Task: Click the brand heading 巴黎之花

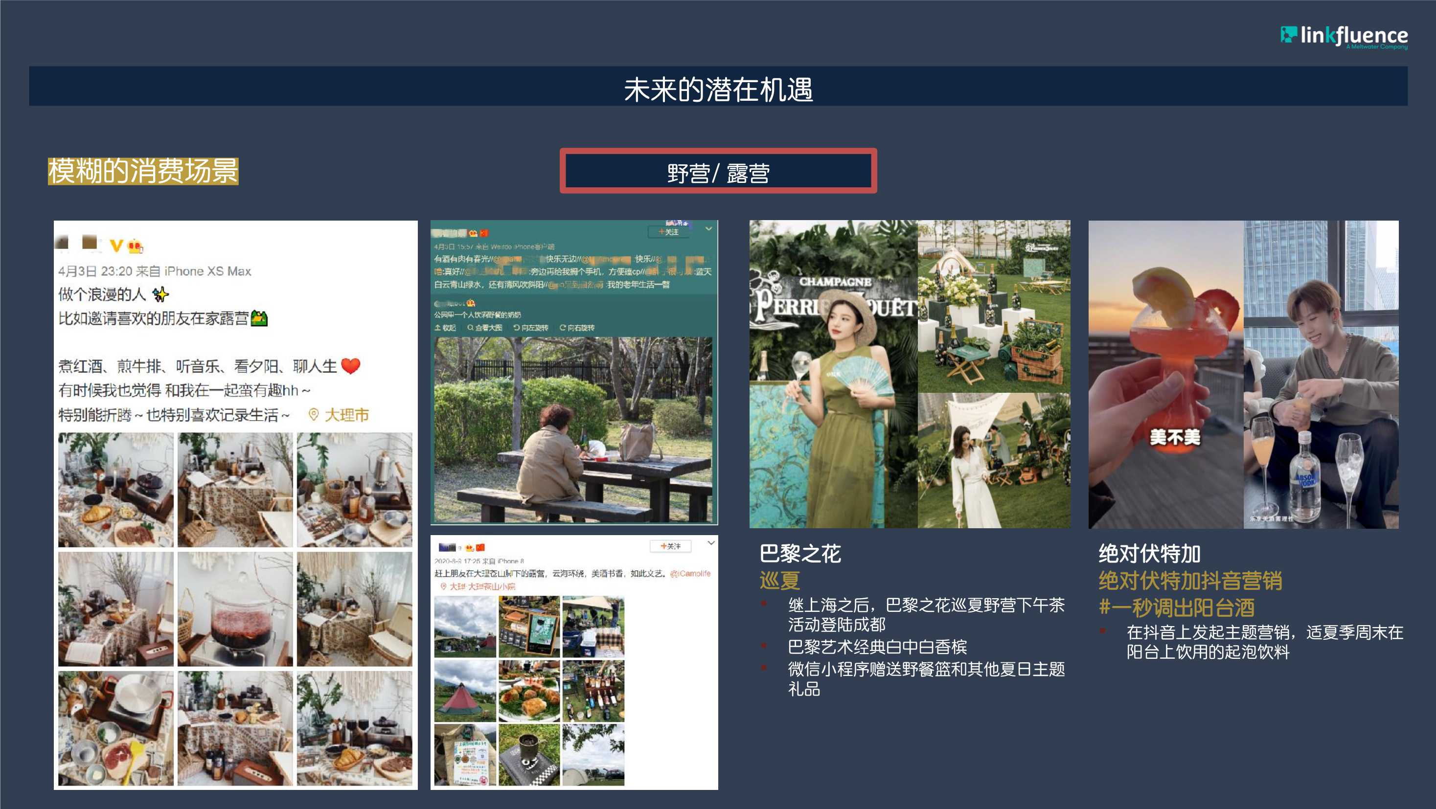Action: coord(800,553)
